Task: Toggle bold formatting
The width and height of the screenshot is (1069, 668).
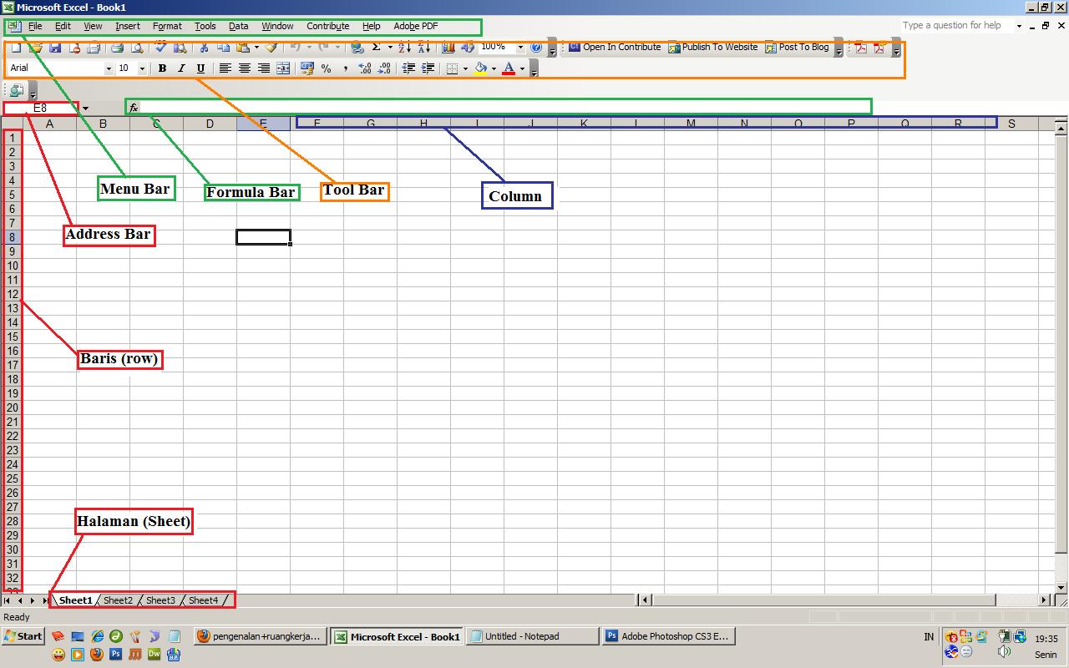Action: 162,68
